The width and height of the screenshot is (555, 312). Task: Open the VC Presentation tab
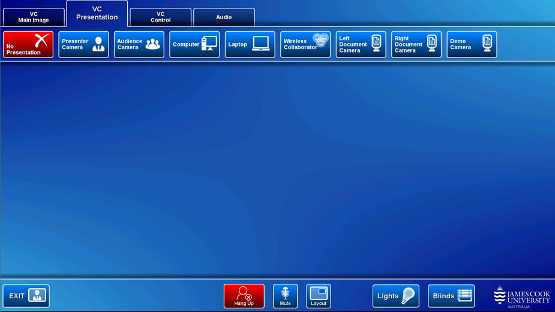[x=97, y=13]
